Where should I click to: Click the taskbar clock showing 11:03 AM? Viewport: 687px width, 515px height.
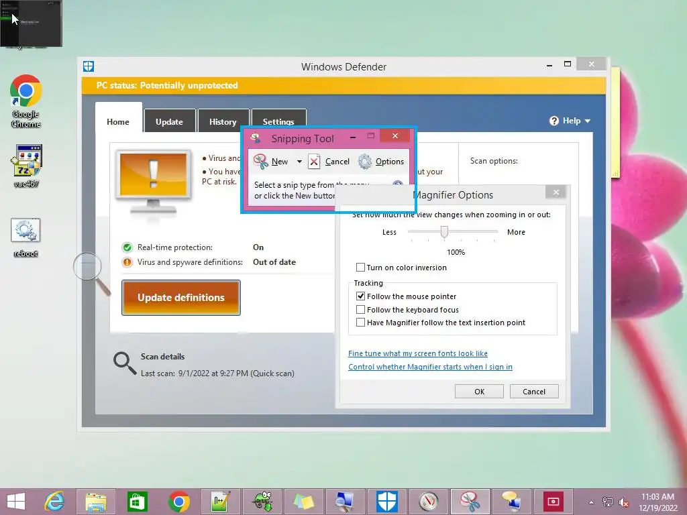tap(657, 502)
